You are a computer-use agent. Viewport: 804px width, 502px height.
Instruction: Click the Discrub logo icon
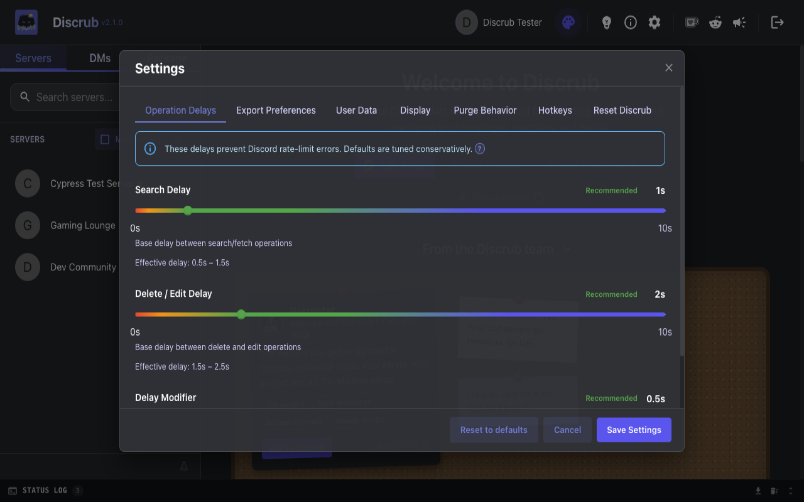(x=26, y=23)
